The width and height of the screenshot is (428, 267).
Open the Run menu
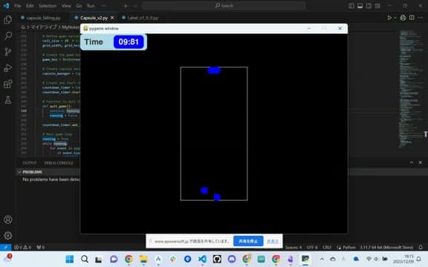coord(91,6)
